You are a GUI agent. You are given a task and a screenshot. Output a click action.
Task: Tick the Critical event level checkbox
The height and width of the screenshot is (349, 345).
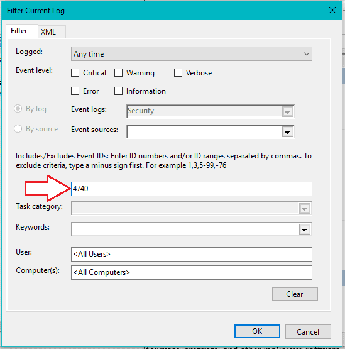point(75,73)
